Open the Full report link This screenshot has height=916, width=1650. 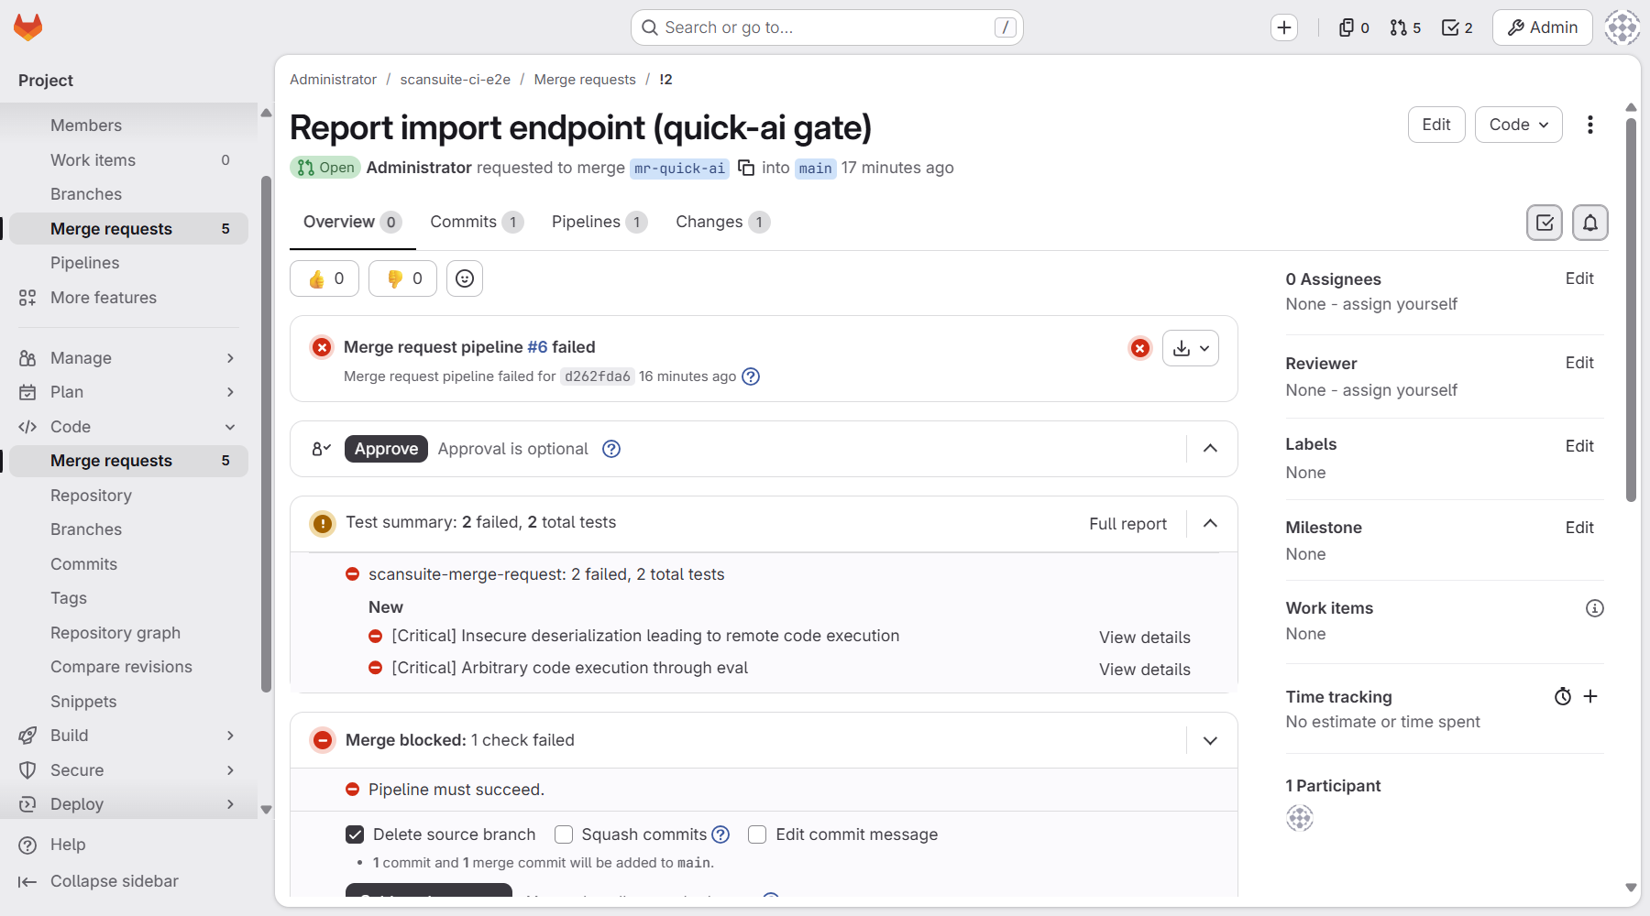tap(1127, 523)
